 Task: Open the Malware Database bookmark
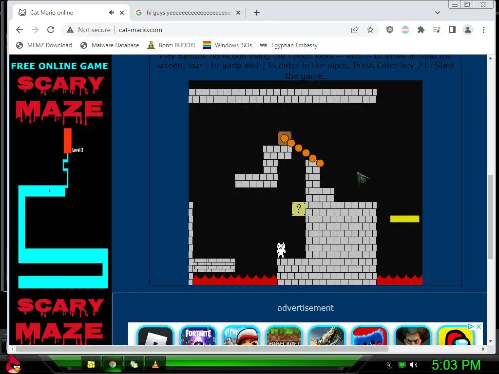110,45
